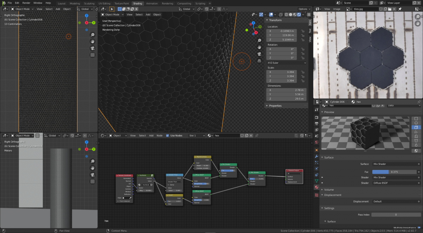Click the Material Properties tab icon
The image size is (423, 233).
(x=317, y=187)
